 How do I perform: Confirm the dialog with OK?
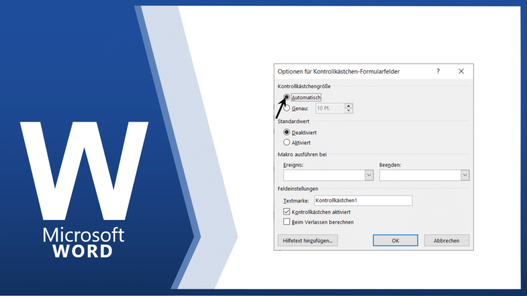[395, 240]
